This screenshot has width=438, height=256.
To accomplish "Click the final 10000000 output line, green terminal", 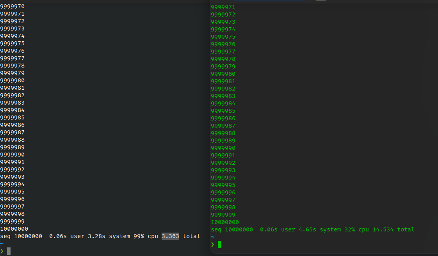I will coord(225,222).
